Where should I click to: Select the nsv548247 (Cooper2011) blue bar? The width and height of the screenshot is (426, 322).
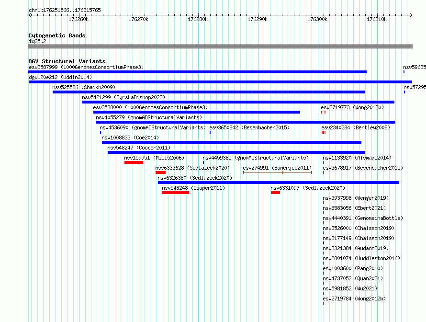tap(236, 152)
